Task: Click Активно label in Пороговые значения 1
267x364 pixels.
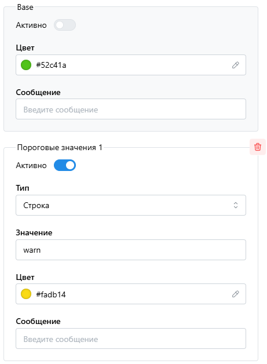Action: [31, 165]
